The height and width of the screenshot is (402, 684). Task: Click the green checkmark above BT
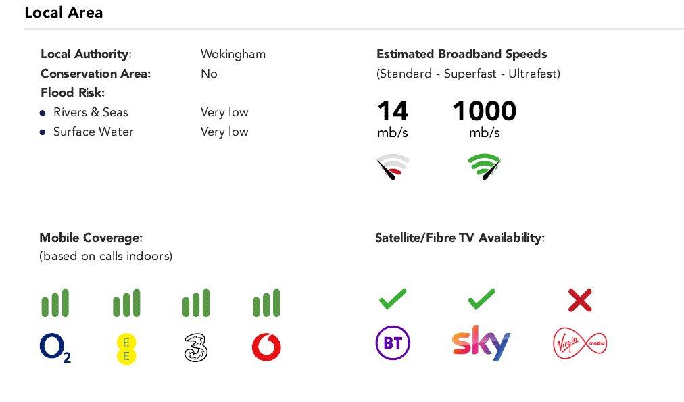(393, 299)
